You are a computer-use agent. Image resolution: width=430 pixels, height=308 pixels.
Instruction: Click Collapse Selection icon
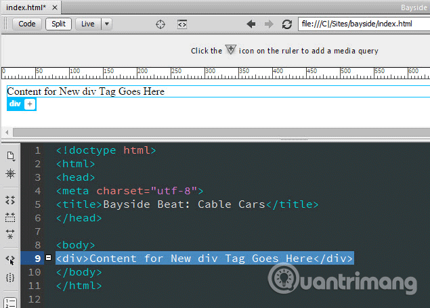tap(10, 217)
